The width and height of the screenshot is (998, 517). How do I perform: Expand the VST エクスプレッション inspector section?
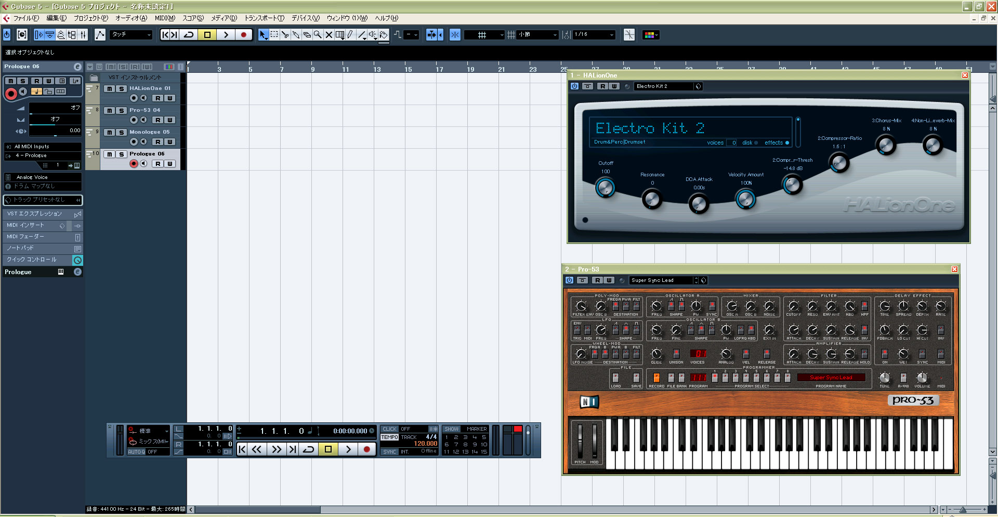(x=43, y=214)
